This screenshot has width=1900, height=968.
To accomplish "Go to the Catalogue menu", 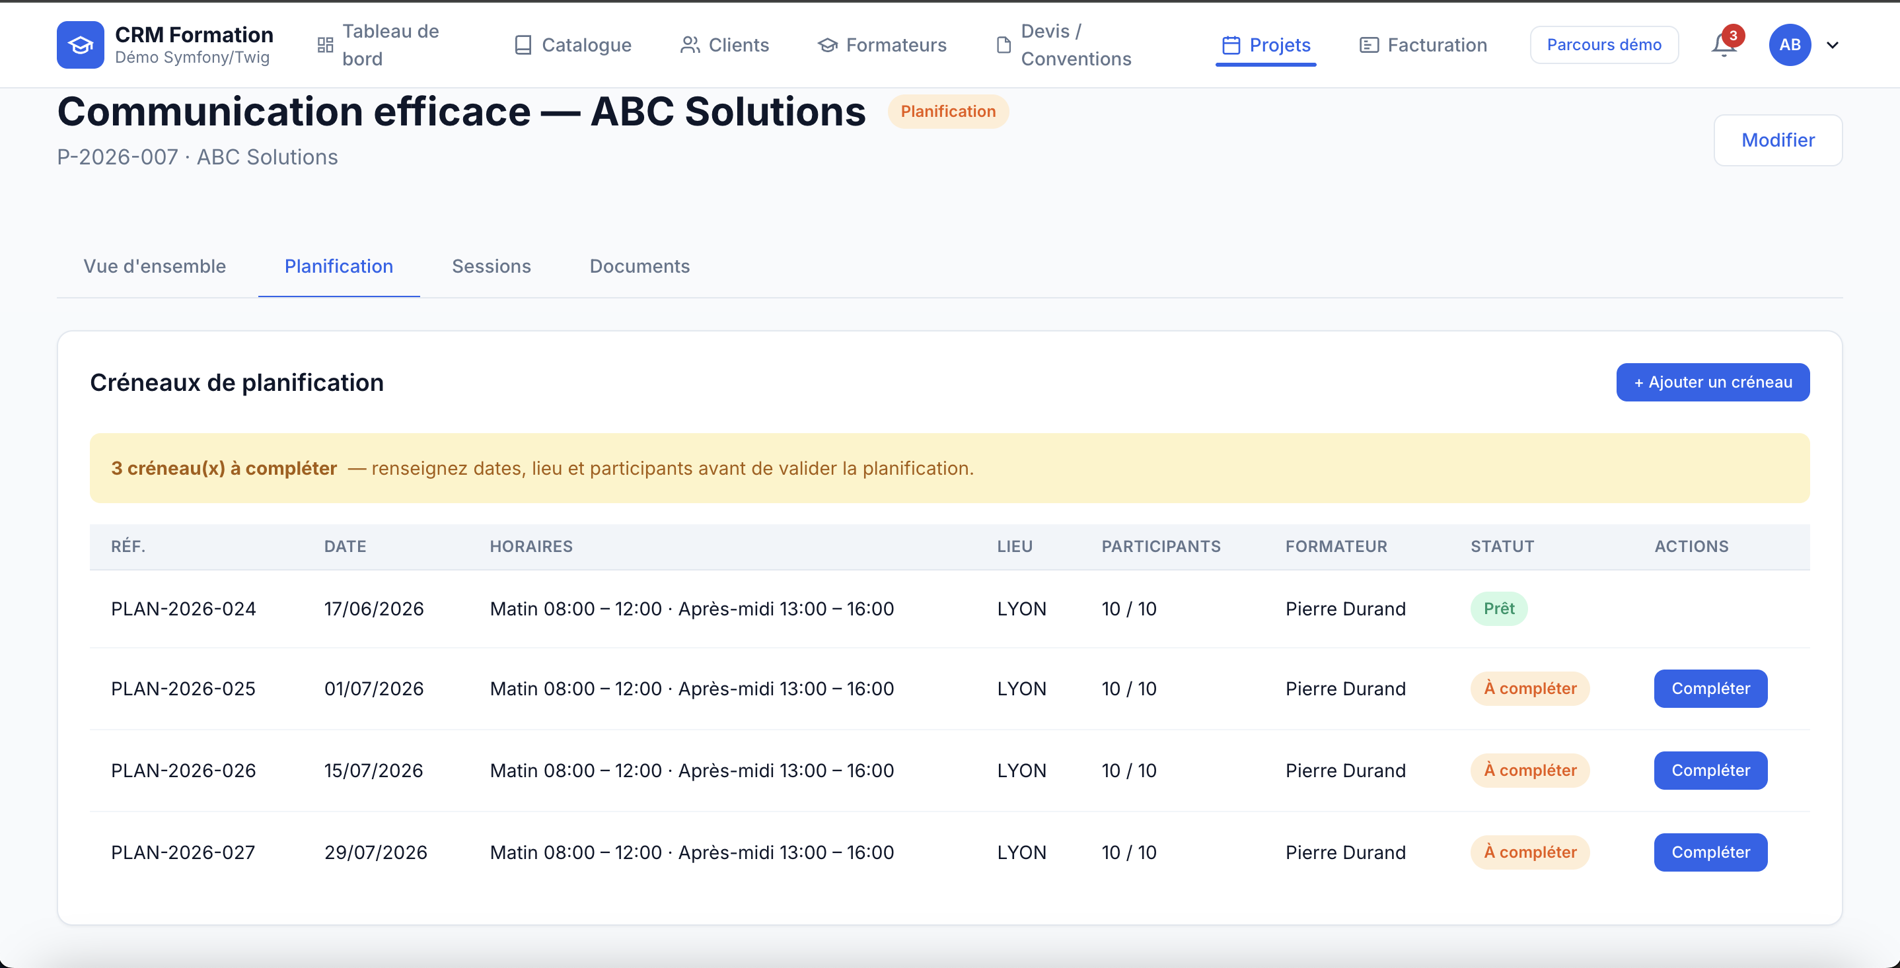I will pyautogui.click(x=572, y=45).
